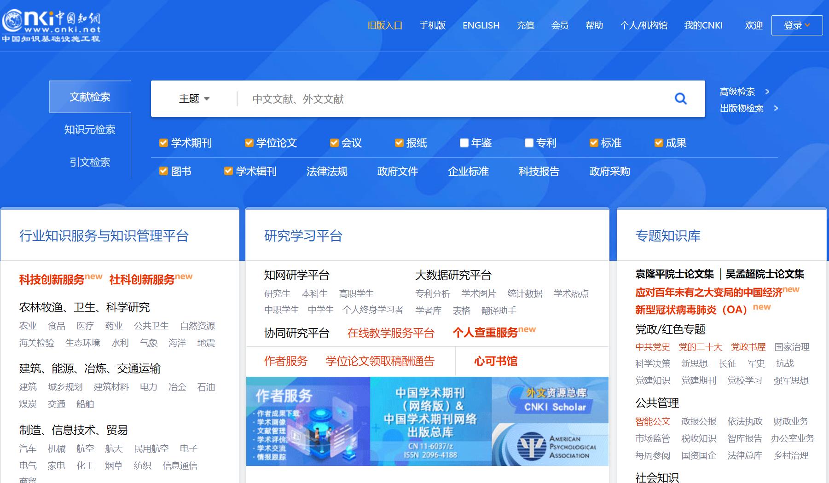829x483 pixels.
Task: Open 协同研究平台 link
Action: pyautogui.click(x=297, y=333)
